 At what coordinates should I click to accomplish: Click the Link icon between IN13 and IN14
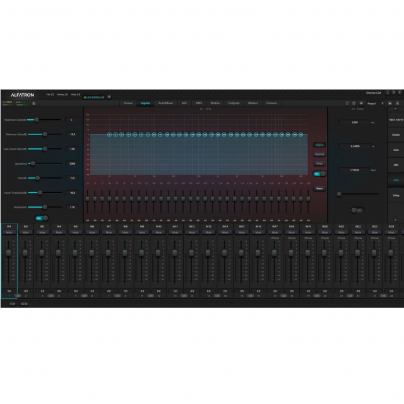tap(217, 295)
